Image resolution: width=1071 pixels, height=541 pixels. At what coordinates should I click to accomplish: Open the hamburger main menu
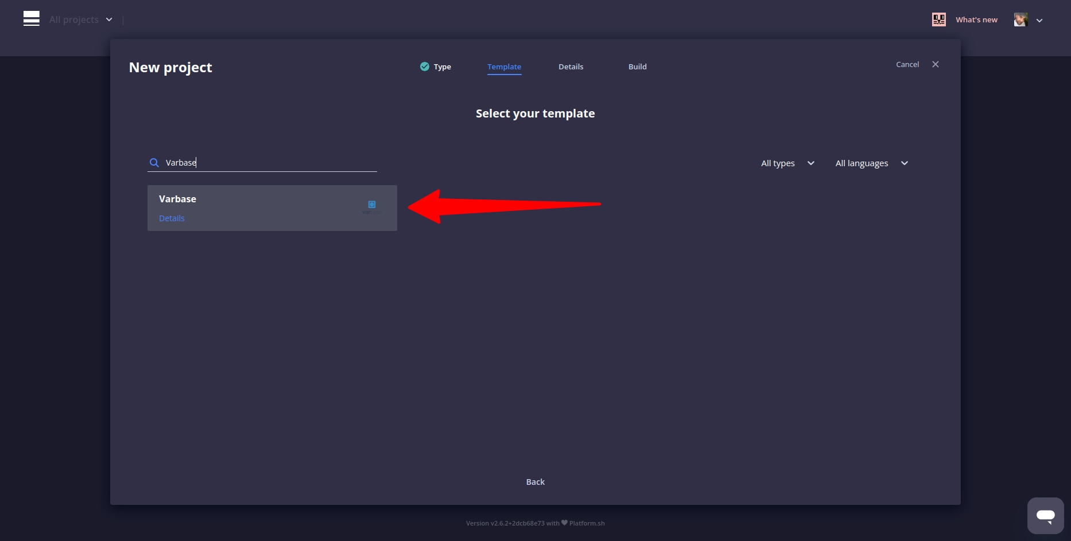pos(32,19)
